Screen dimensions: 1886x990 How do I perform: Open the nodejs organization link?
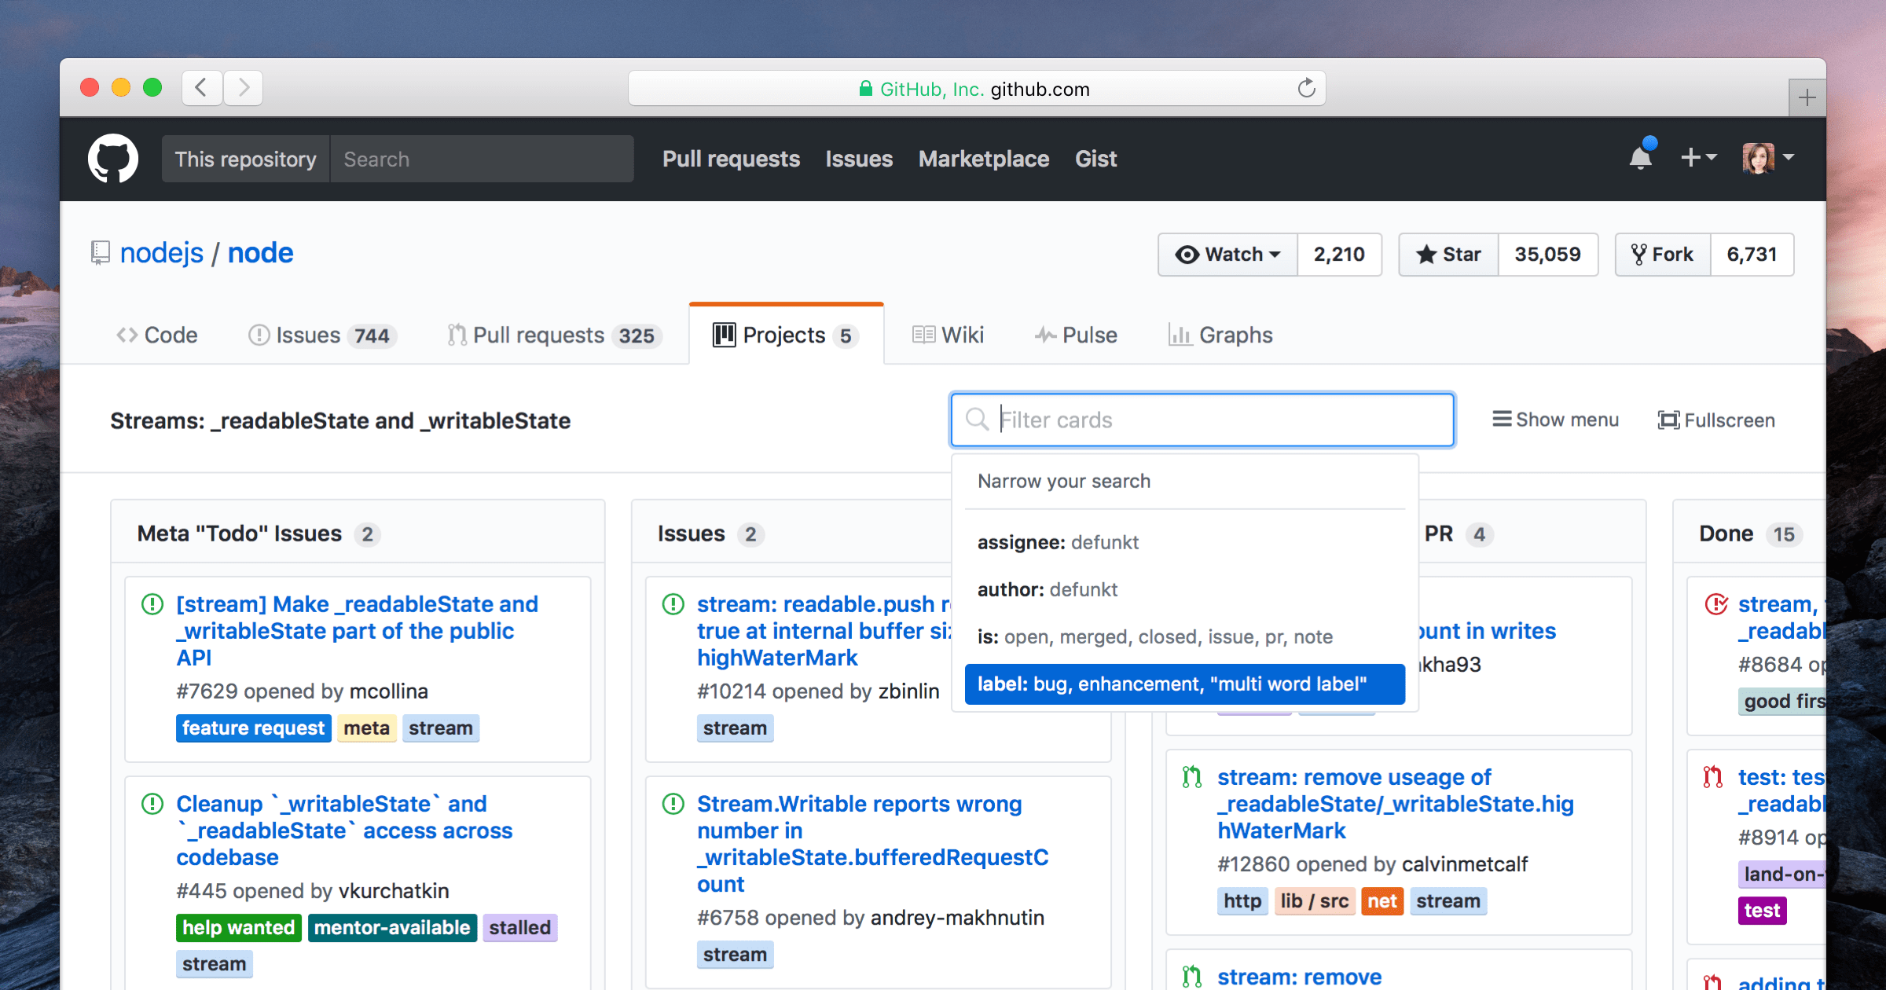click(162, 252)
